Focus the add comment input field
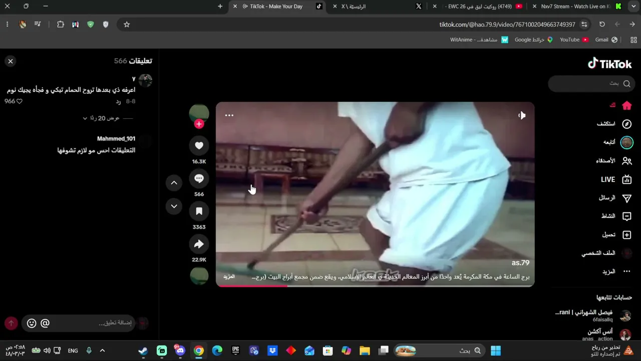 click(78, 323)
